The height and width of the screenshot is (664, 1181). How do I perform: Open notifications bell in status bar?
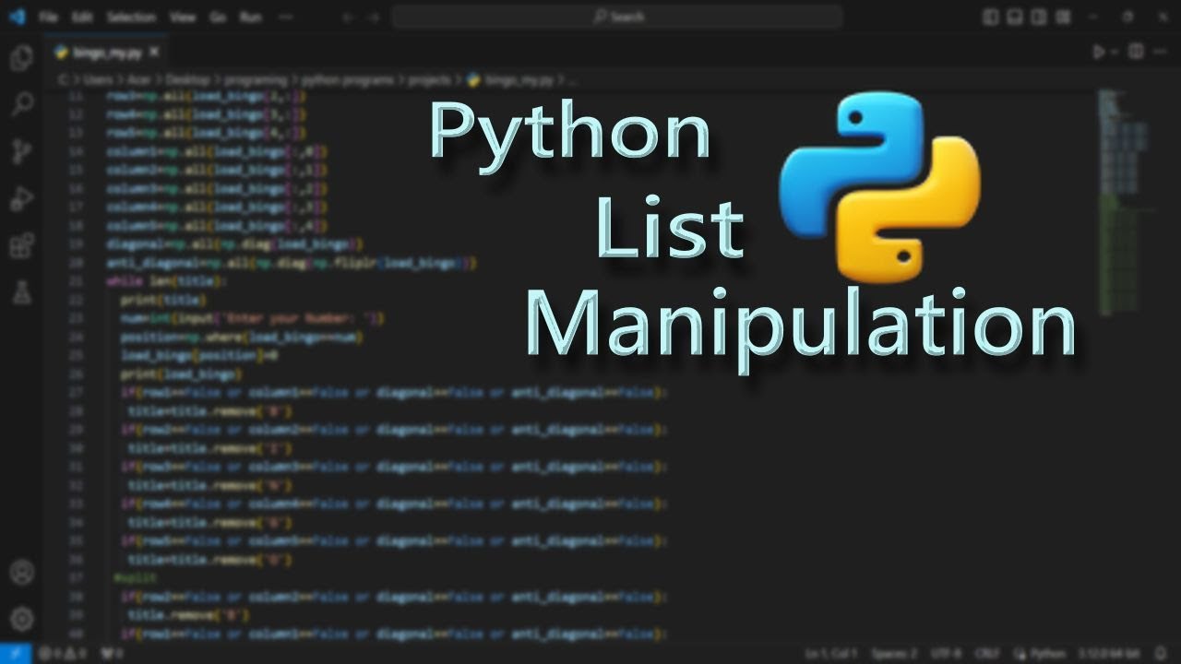(1161, 654)
